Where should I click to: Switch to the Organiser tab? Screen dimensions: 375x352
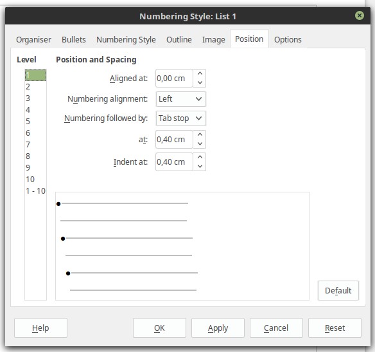pos(33,39)
